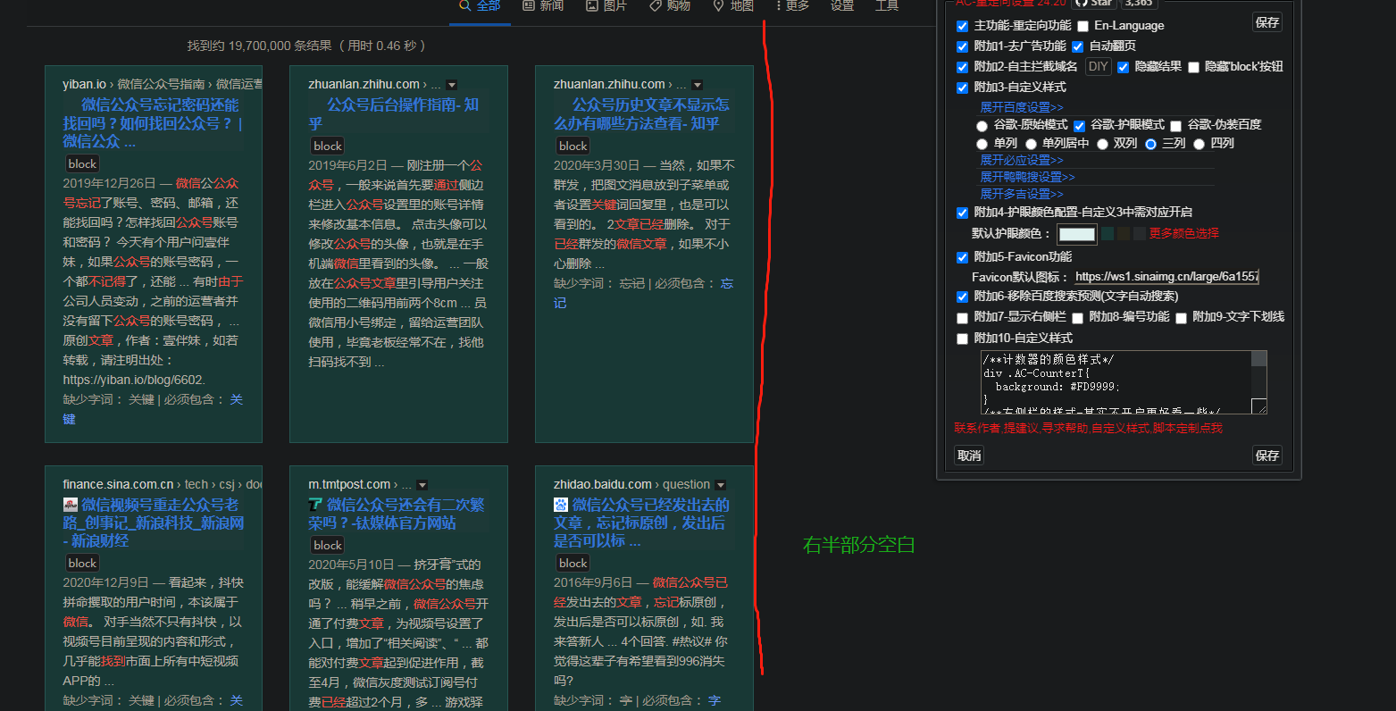This screenshot has height=711, width=1396.
Task: Disable the 自动翻页 auto-paging checkbox
Action: point(1077,46)
